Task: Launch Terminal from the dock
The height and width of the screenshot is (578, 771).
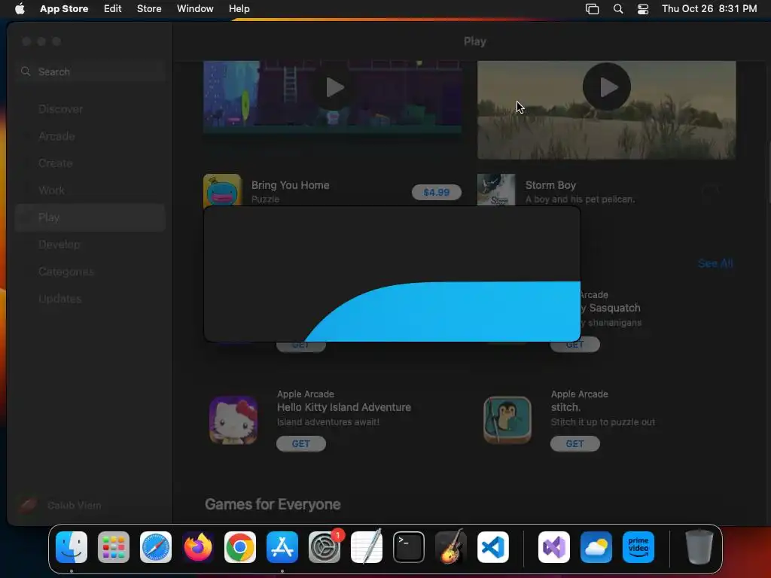Action: [409, 547]
